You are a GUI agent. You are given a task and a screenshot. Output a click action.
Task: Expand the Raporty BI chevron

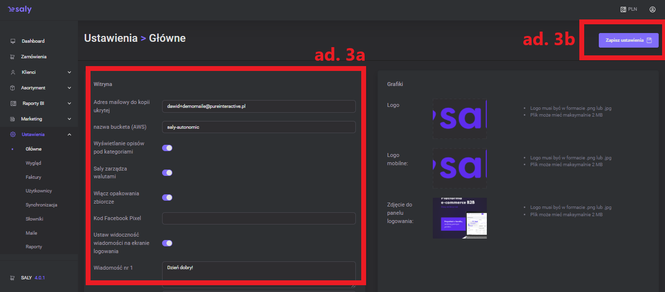[69, 103]
